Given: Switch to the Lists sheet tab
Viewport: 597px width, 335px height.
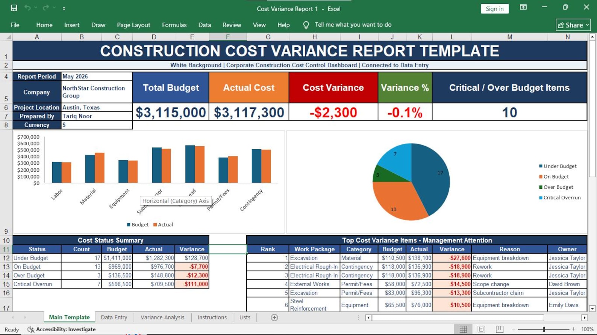Looking at the screenshot, I should point(245,317).
